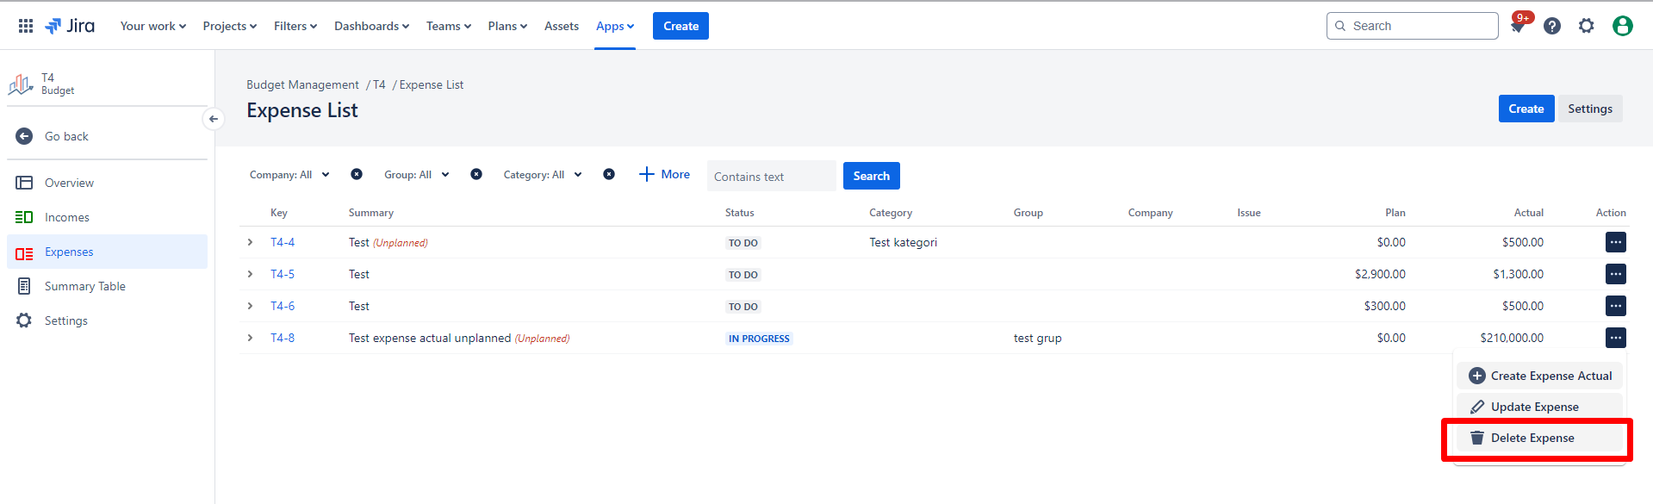Screen dimensions: 1653x504
Task: Expand the T4-6 expense row
Action: [x=251, y=306]
